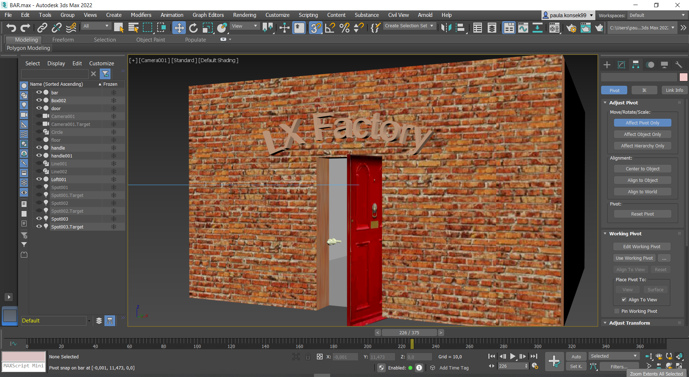Viewport: 689px width, 377px height.
Task: Go to the start frame
Action: coord(492,356)
